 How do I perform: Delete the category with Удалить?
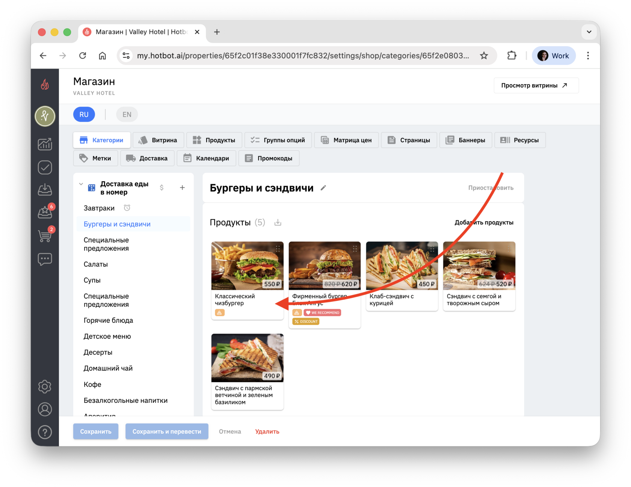point(267,431)
